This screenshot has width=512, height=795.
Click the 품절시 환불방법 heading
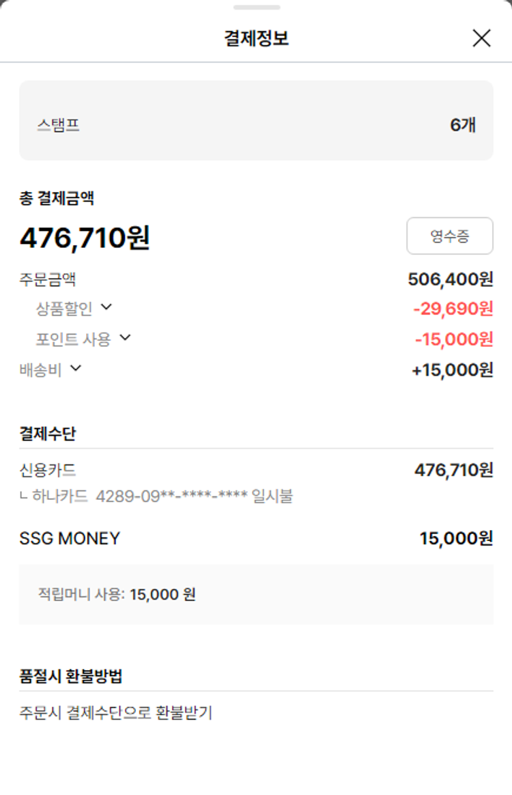point(71,677)
